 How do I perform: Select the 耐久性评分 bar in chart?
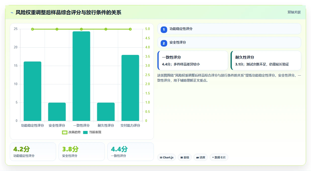[106, 112]
